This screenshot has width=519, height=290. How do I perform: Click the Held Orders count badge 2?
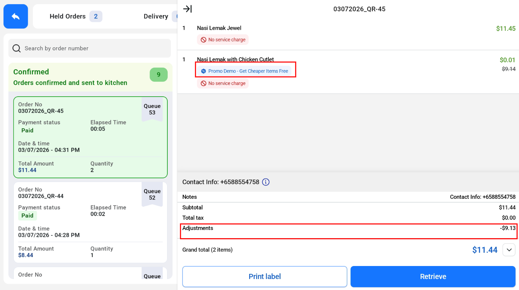[x=96, y=16]
